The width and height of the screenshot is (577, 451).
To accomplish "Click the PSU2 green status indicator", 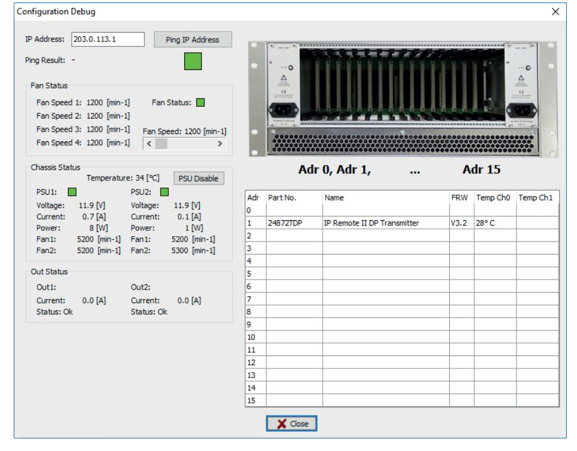I will point(165,192).
